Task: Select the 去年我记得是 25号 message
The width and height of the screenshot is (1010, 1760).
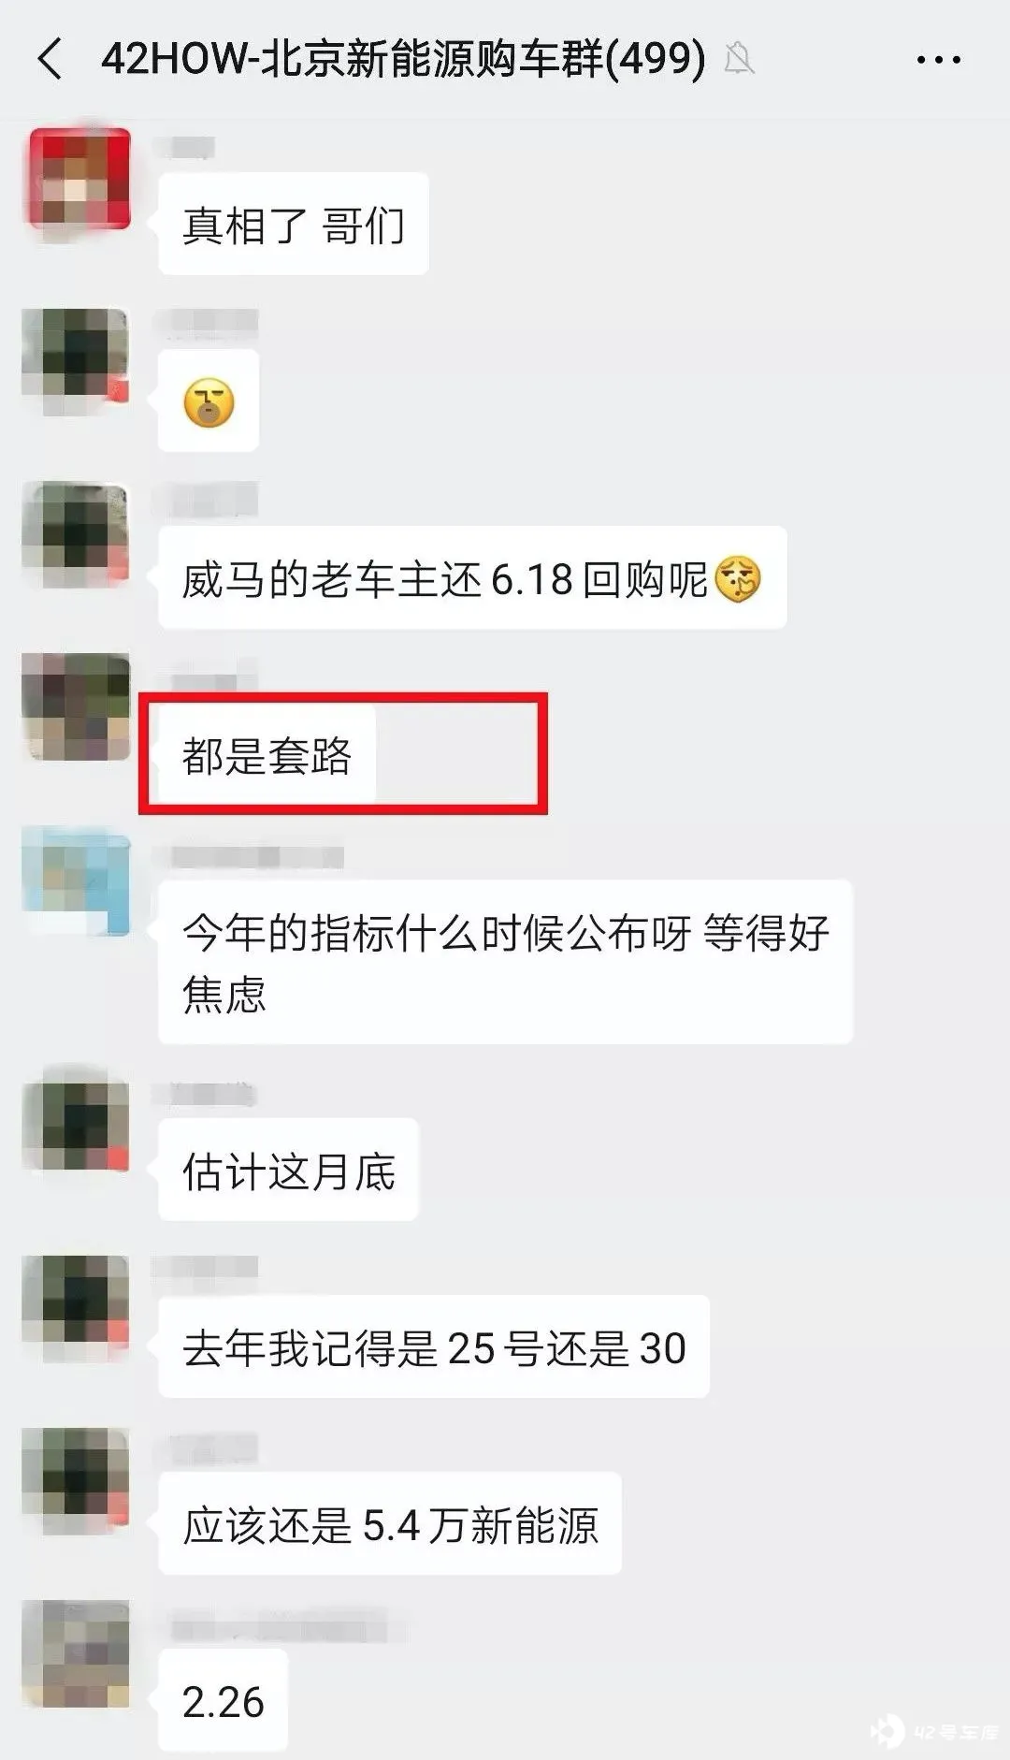Action: point(434,1346)
